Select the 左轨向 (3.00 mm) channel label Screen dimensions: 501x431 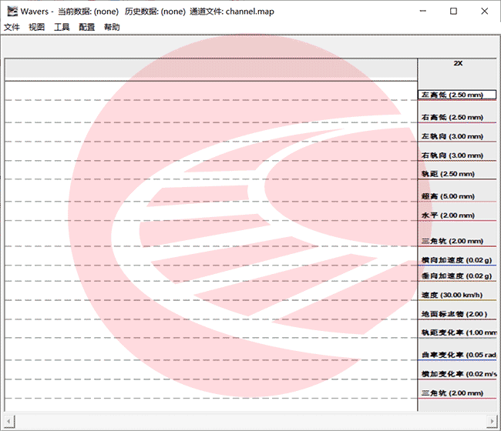click(x=452, y=136)
